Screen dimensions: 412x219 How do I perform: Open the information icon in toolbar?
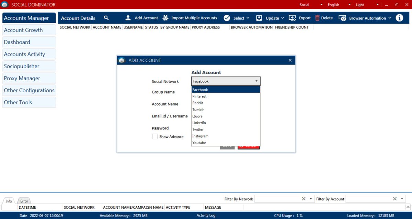coord(399,18)
